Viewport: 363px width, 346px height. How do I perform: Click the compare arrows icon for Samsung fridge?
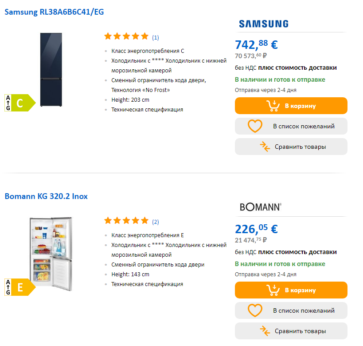tap(265, 147)
